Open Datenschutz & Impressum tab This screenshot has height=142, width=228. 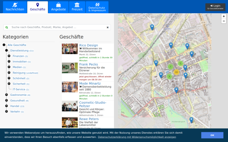97,7
